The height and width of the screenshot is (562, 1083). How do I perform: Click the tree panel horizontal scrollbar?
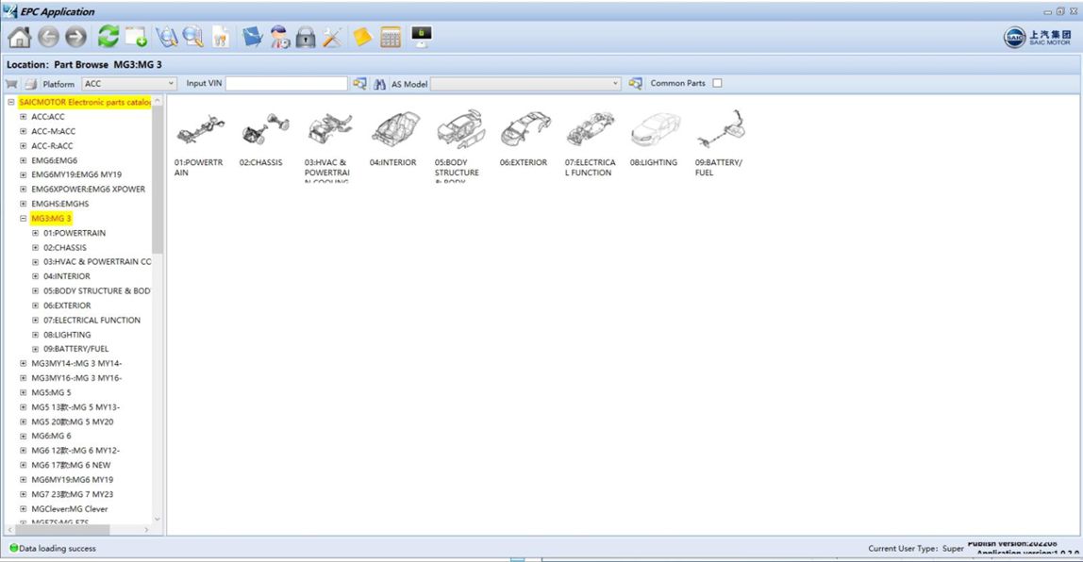click(60, 530)
